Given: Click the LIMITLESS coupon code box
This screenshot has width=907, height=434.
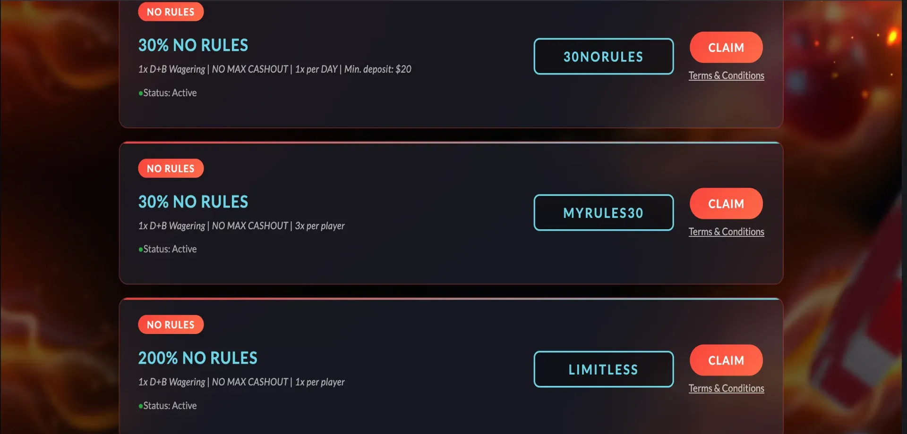Looking at the screenshot, I should [x=603, y=369].
